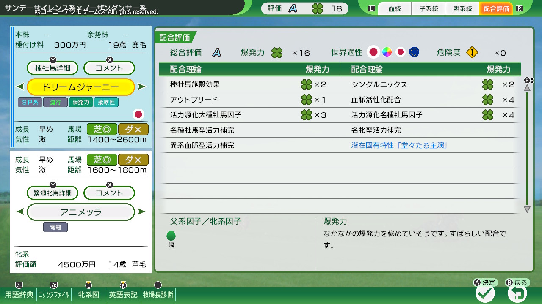Click the yellow danger warning icon
The height and width of the screenshot is (304, 542).
tap(472, 52)
